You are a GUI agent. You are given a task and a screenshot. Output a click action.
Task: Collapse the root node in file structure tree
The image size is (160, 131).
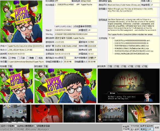(x=110, y=38)
